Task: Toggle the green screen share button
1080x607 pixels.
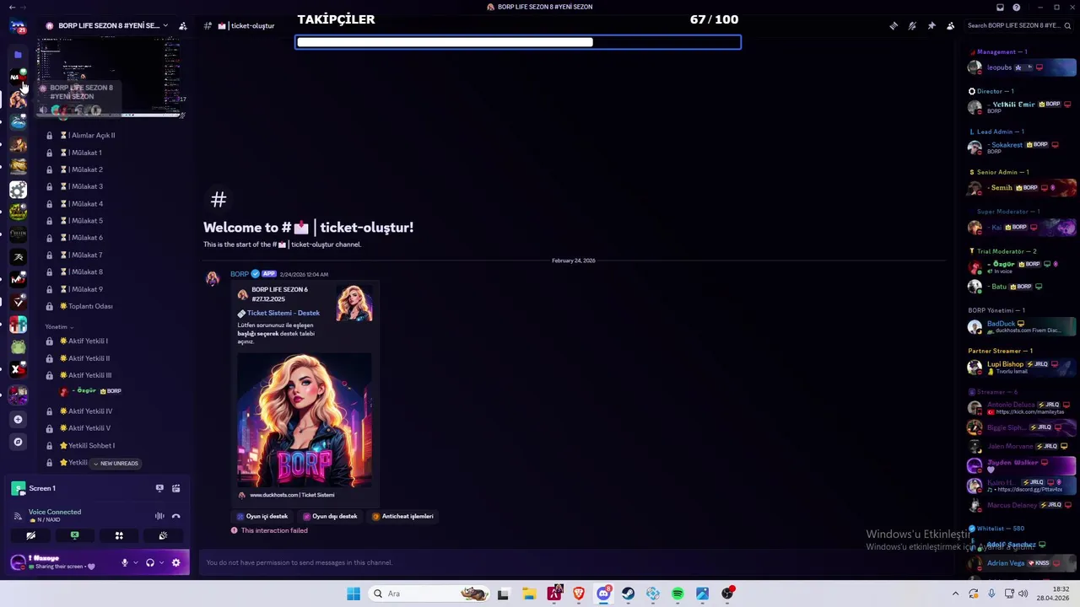Action: tap(74, 535)
